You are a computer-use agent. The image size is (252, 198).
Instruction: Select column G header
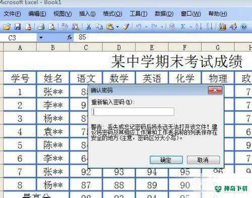click(218, 47)
